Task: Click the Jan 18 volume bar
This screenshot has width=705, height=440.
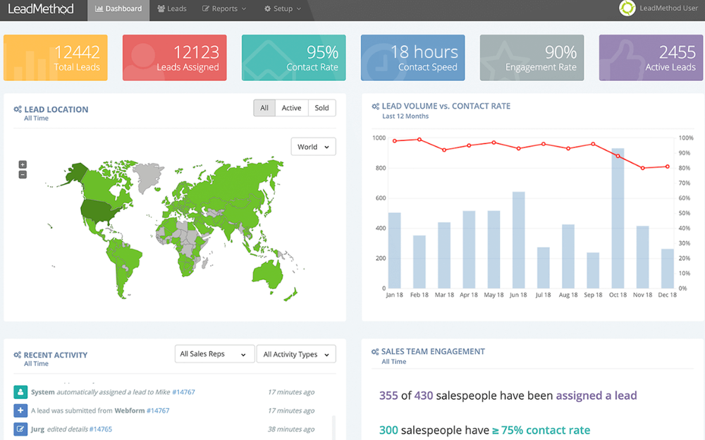Action: point(394,250)
